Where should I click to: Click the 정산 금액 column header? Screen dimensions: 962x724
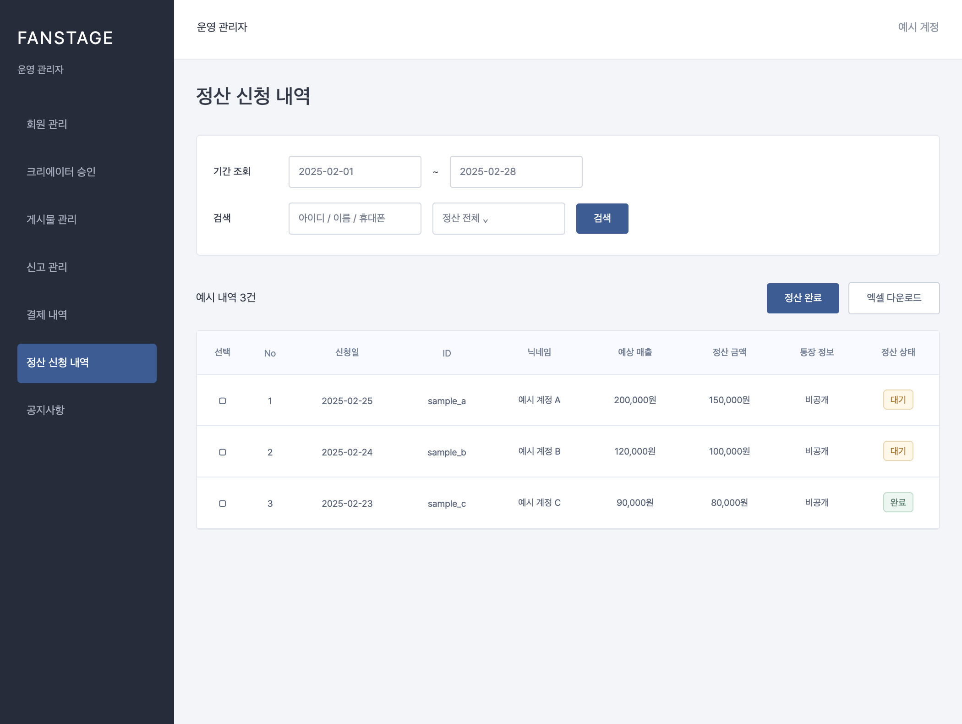click(x=729, y=352)
